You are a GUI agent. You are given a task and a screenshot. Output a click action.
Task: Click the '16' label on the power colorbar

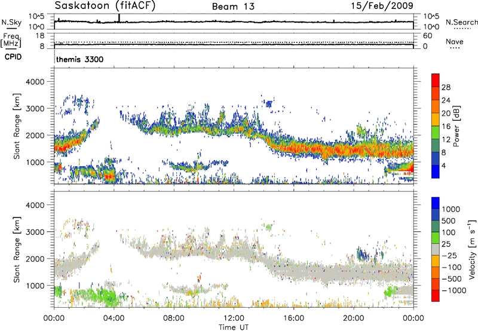(446, 127)
